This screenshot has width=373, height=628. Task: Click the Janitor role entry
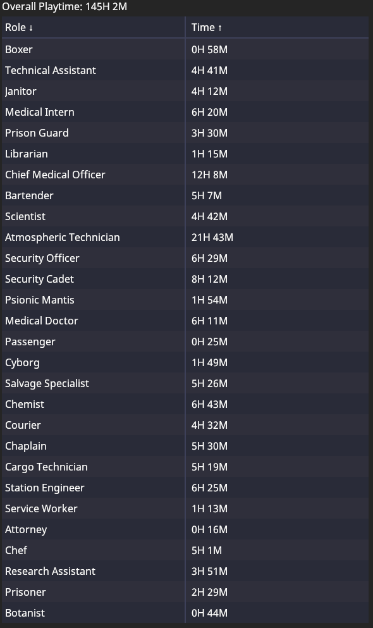pos(21,91)
